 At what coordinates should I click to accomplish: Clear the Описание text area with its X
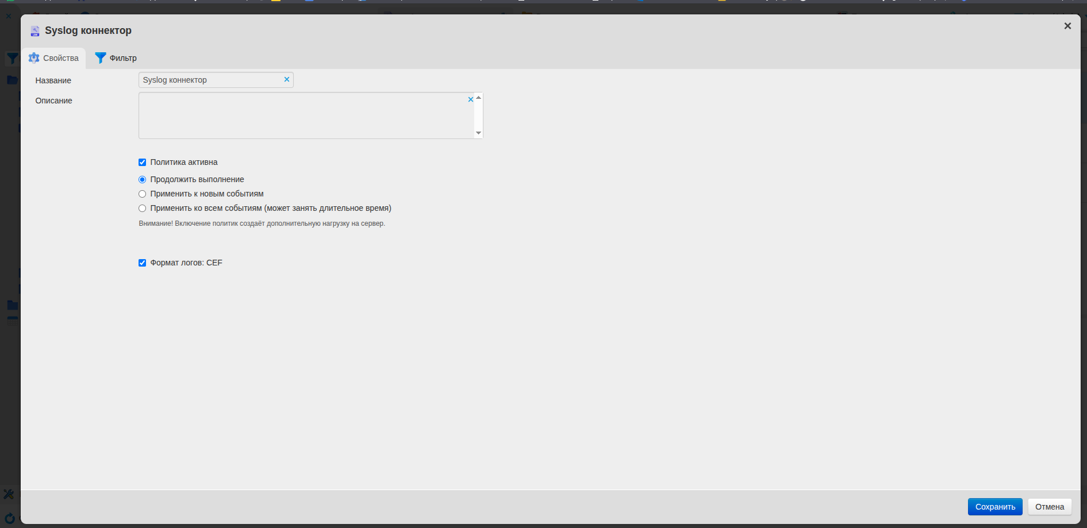click(x=471, y=99)
